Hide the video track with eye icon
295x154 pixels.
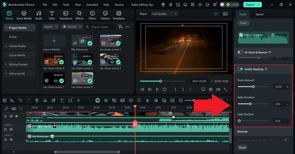click(x=17, y=116)
